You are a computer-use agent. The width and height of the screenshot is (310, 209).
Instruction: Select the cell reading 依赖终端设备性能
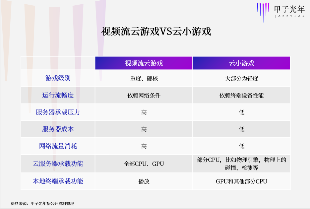[241, 95]
